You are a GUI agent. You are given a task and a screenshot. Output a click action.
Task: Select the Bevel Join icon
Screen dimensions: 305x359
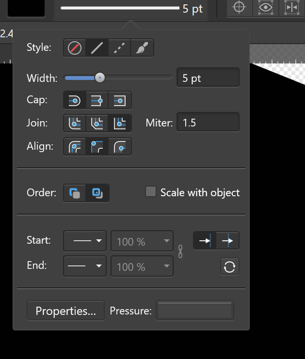(97, 124)
